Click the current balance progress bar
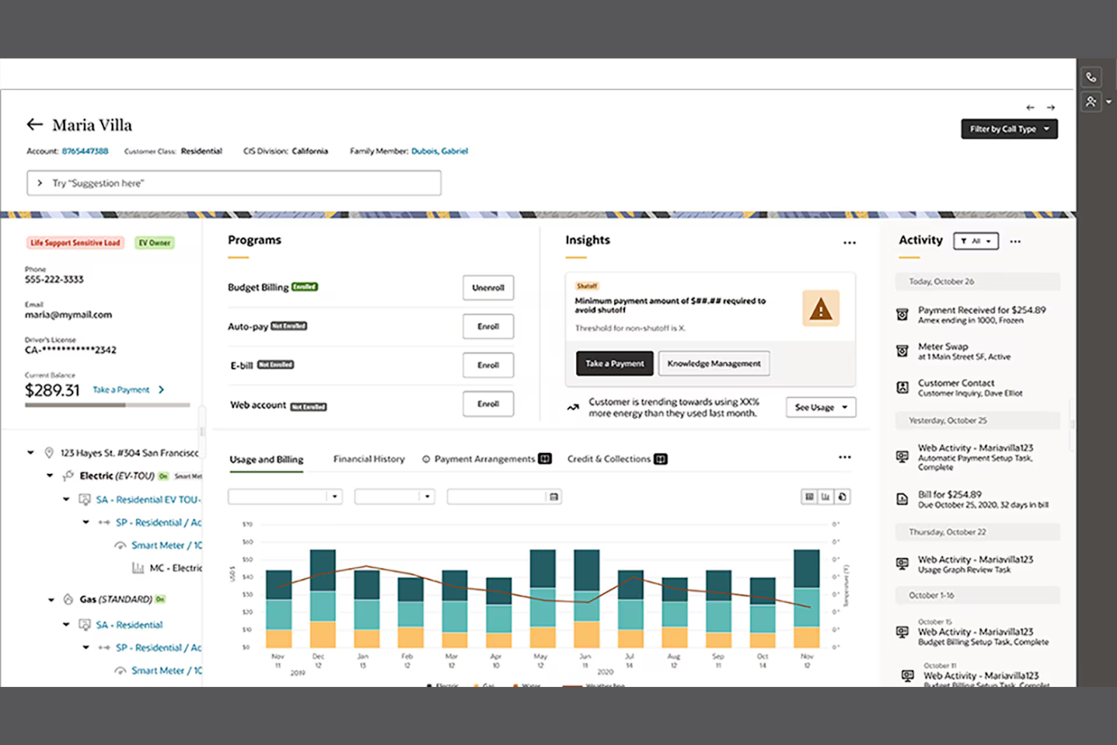 107,403
